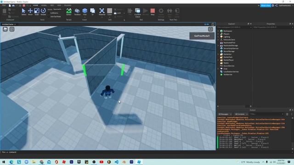Expand the StarterGui node
The height and width of the screenshot is (165, 294).
point(218,54)
